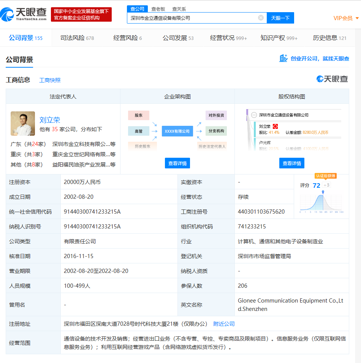Open the 公司发展 53 tab
The height and width of the screenshot is (363, 361).
(178, 38)
